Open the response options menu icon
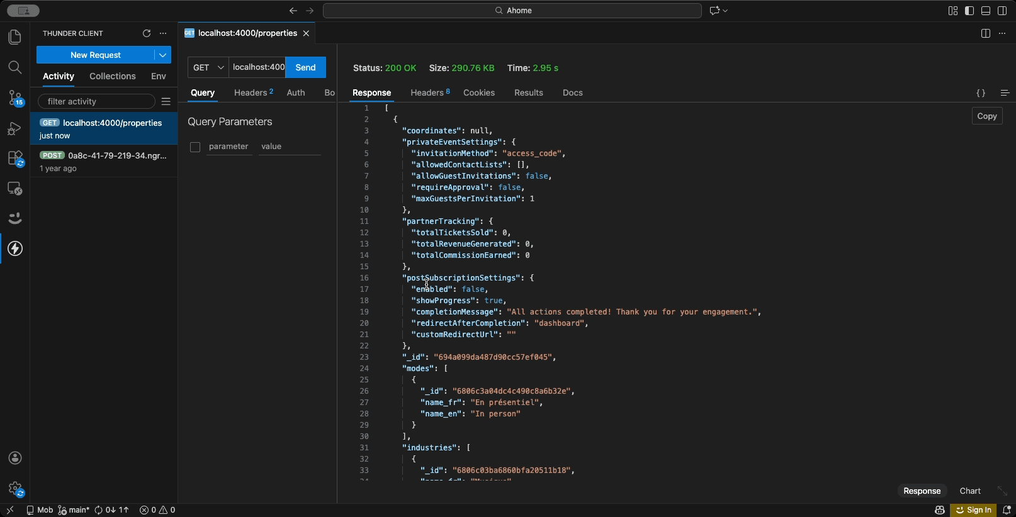The width and height of the screenshot is (1016, 517). click(x=1005, y=93)
